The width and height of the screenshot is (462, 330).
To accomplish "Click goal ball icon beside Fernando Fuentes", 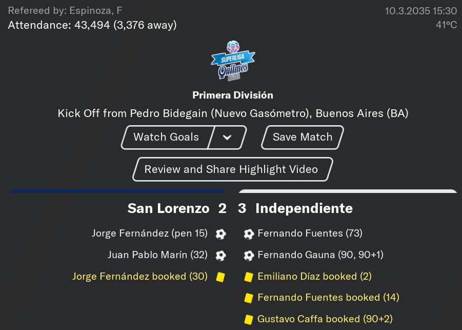I will pyautogui.click(x=249, y=234).
